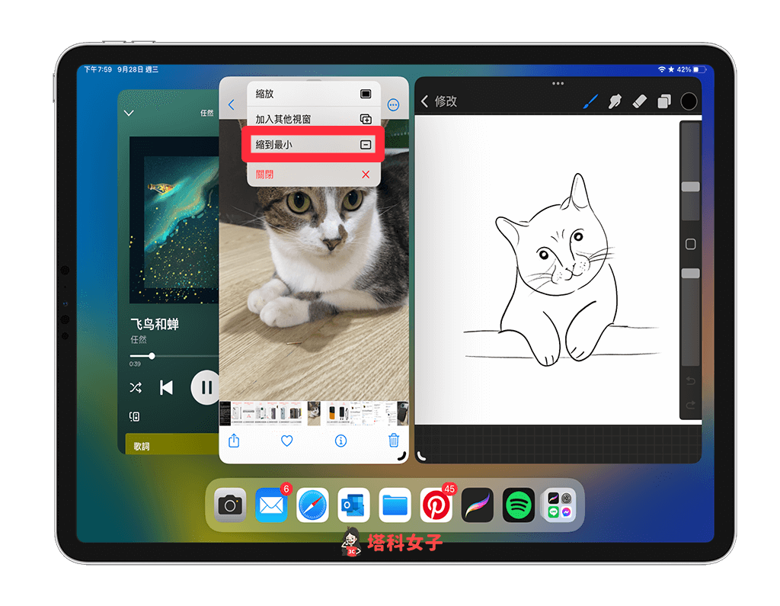The image size is (780, 606).
Task: Open the Photos more options ellipsis menu
Action: (x=393, y=105)
